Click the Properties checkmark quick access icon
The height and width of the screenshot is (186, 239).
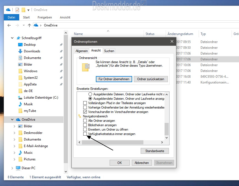click(17, 10)
